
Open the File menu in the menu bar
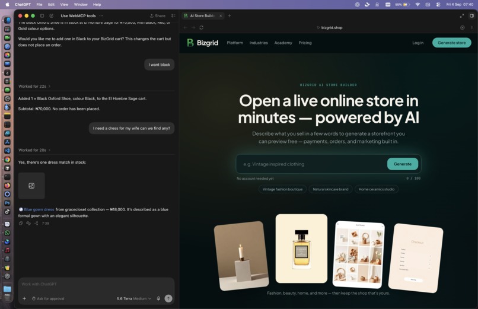(39, 5)
